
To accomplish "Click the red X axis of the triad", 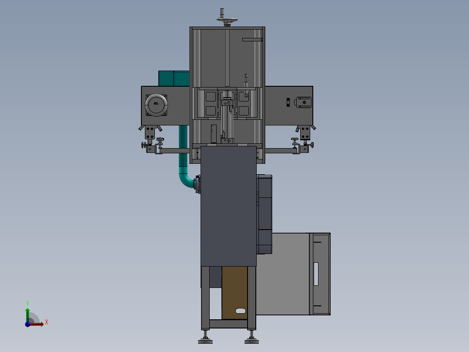I will coord(37,324).
